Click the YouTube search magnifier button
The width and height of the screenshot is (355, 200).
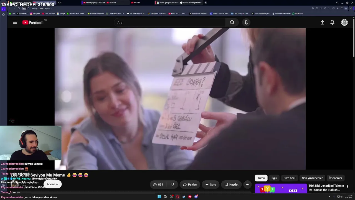[232, 22]
